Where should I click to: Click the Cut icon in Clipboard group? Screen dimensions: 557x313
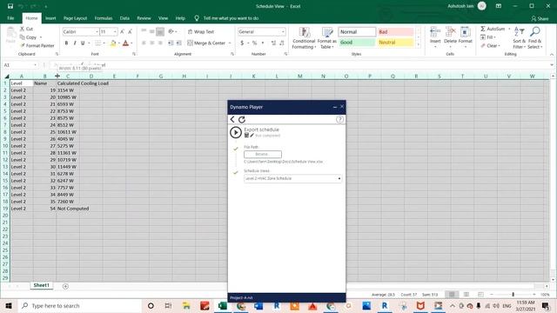(22, 29)
